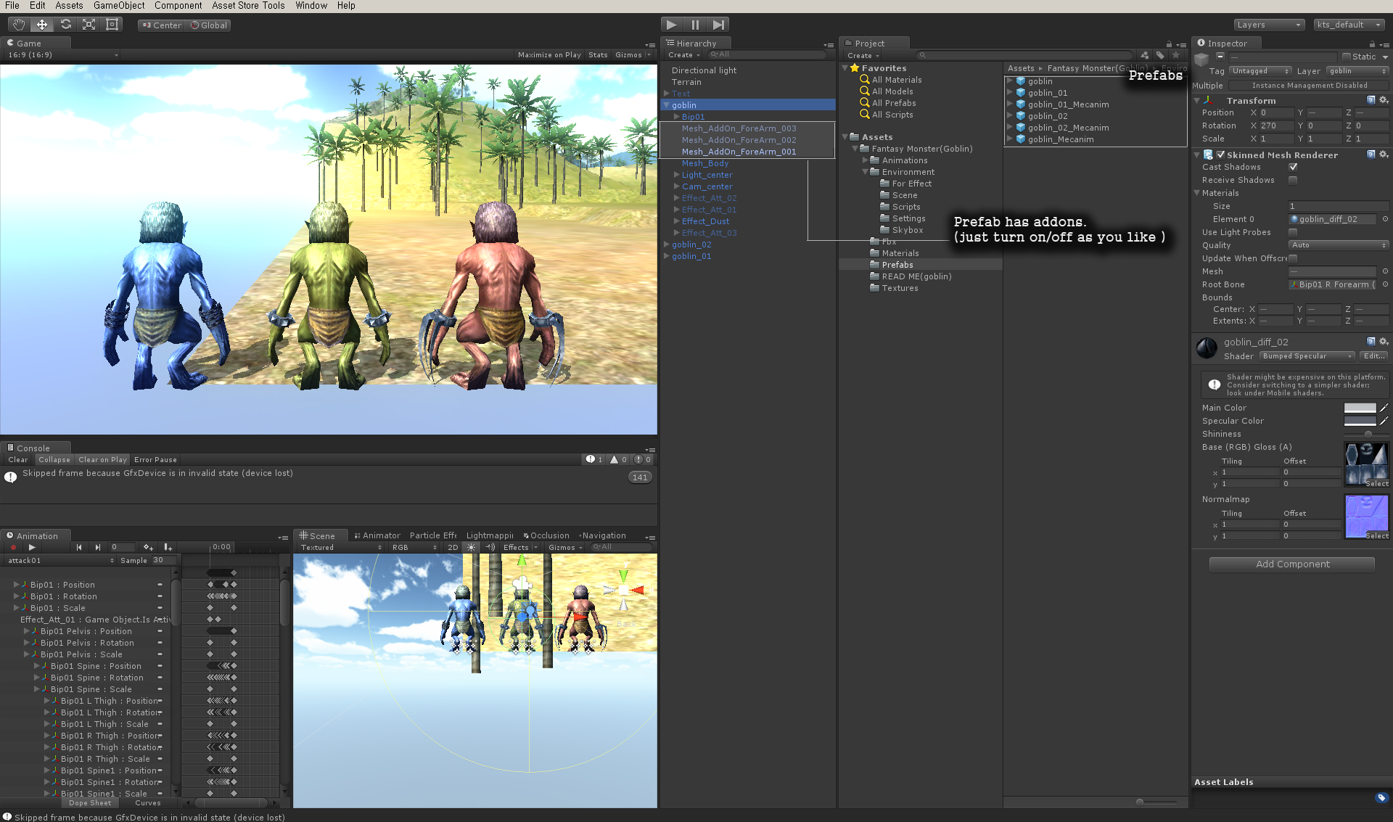Click the animation record button
The height and width of the screenshot is (822, 1393).
tap(13, 547)
